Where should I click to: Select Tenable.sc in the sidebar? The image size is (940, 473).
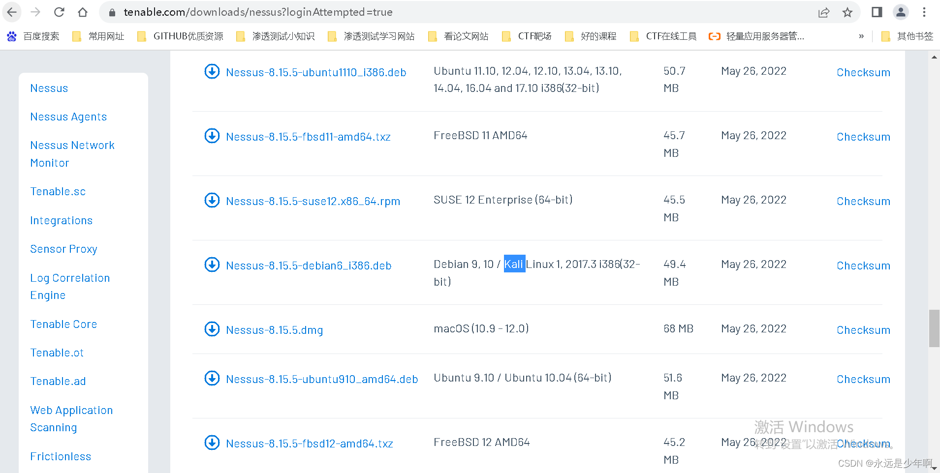(58, 192)
